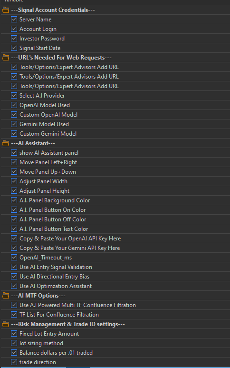Viewport: 230px width, 368px height.
Task: Uncheck the Server Name checkbox
Action: coord(14,19)
